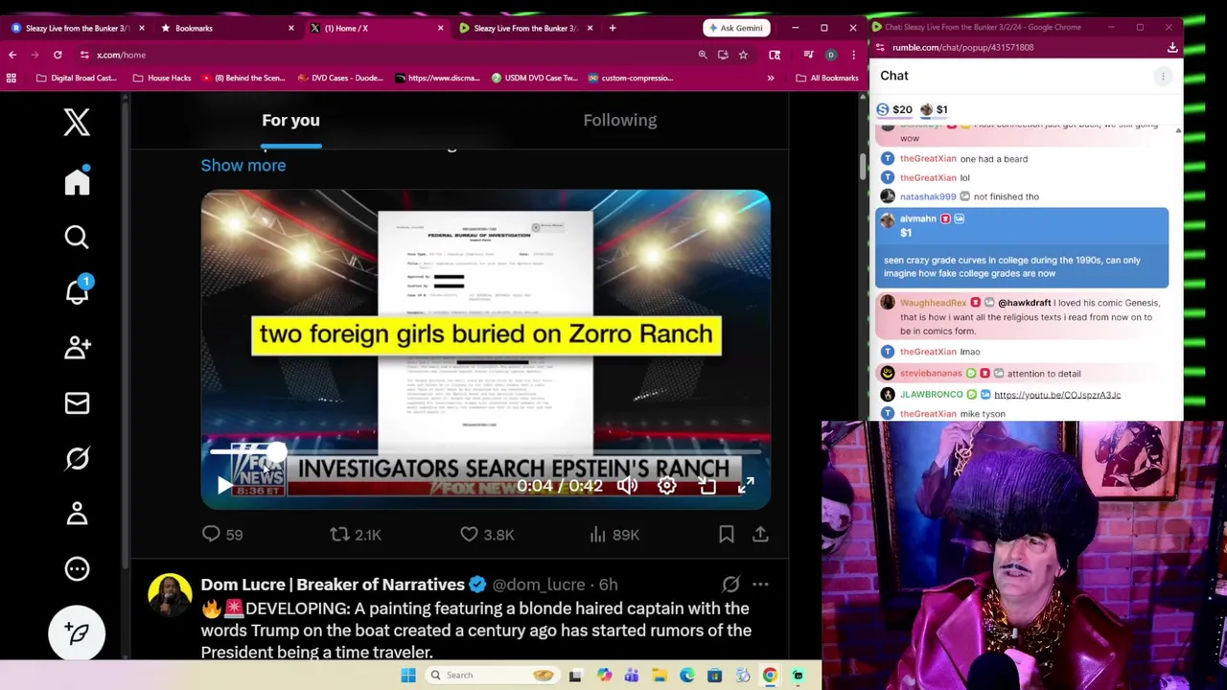
Task: Open Dom Lucre's profile avatar
Action: [x=170, y=595]
